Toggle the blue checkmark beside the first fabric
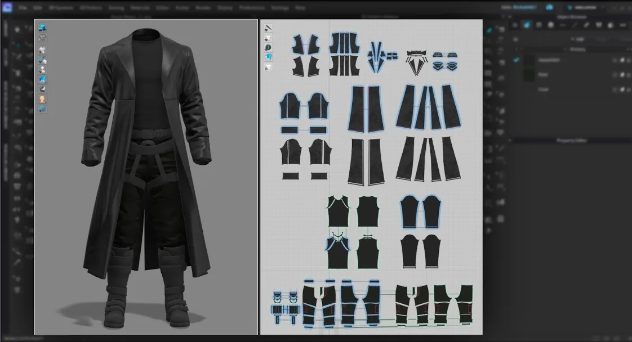 point(517,60)
